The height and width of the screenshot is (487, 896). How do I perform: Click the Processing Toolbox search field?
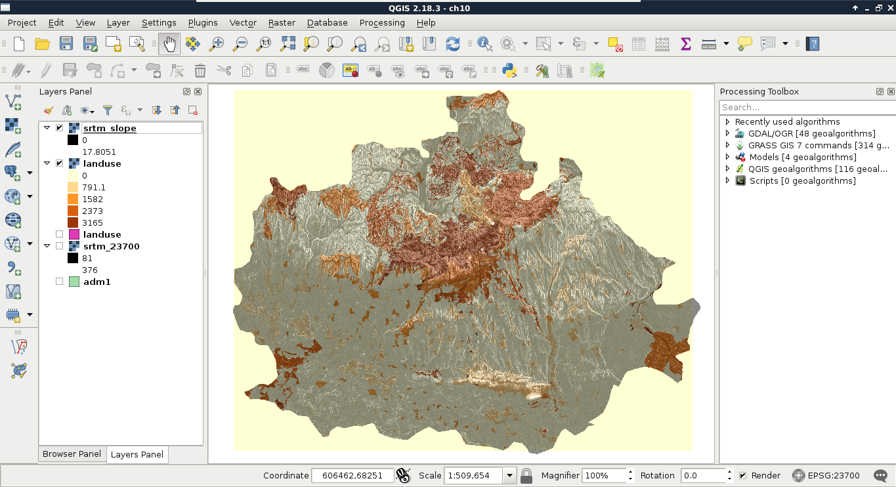click(x=806, y=107)
